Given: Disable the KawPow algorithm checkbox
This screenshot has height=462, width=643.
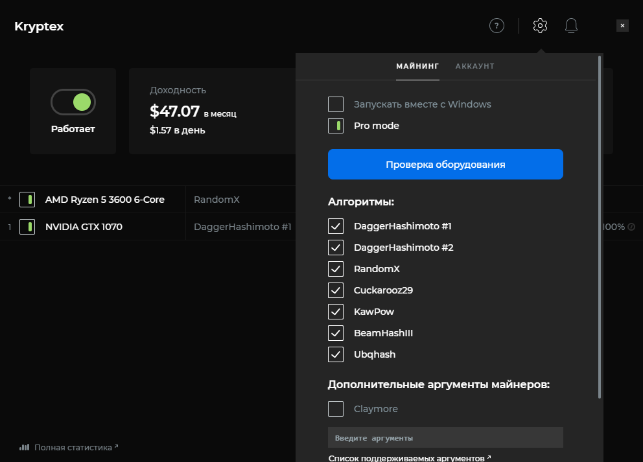Looking at the screenshot, I should tap(336, 312).
